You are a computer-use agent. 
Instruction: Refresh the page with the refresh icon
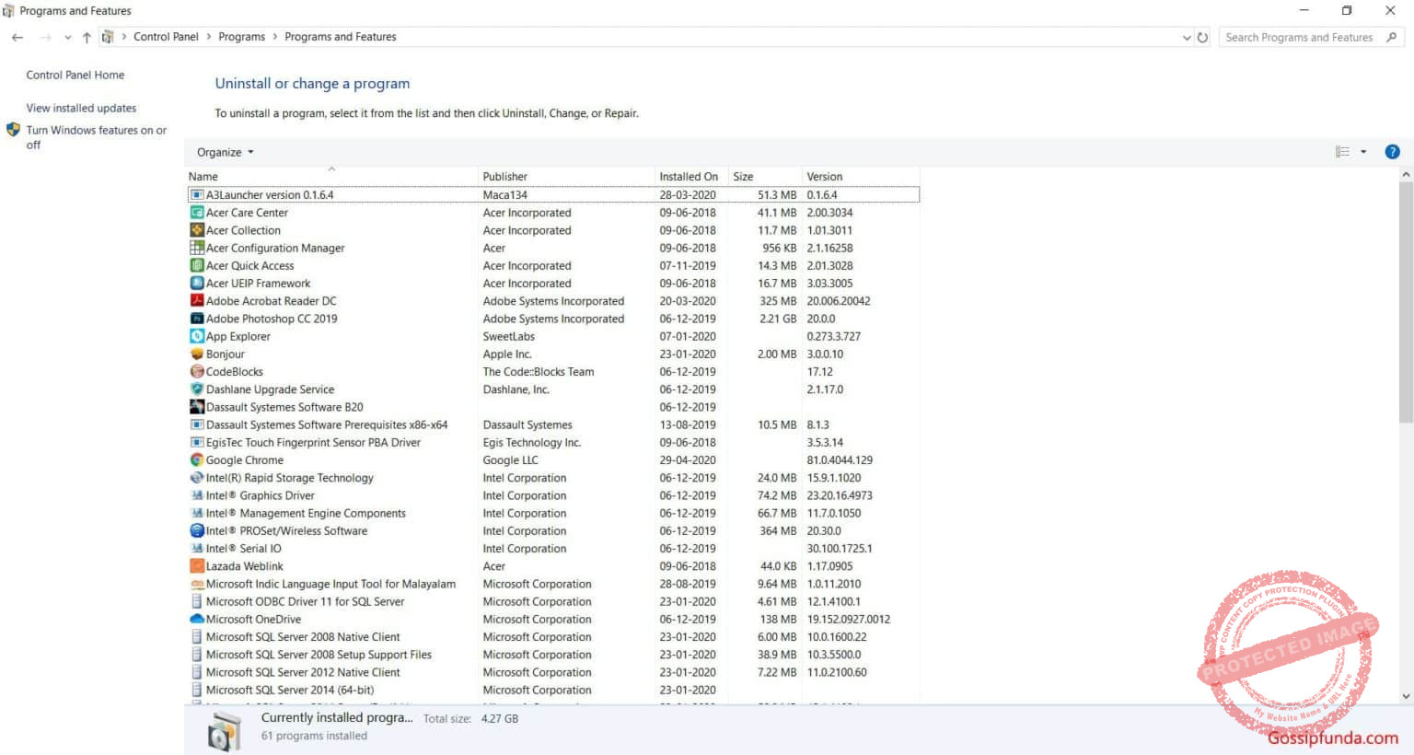pyautogui.click(x=1203, y=37)
